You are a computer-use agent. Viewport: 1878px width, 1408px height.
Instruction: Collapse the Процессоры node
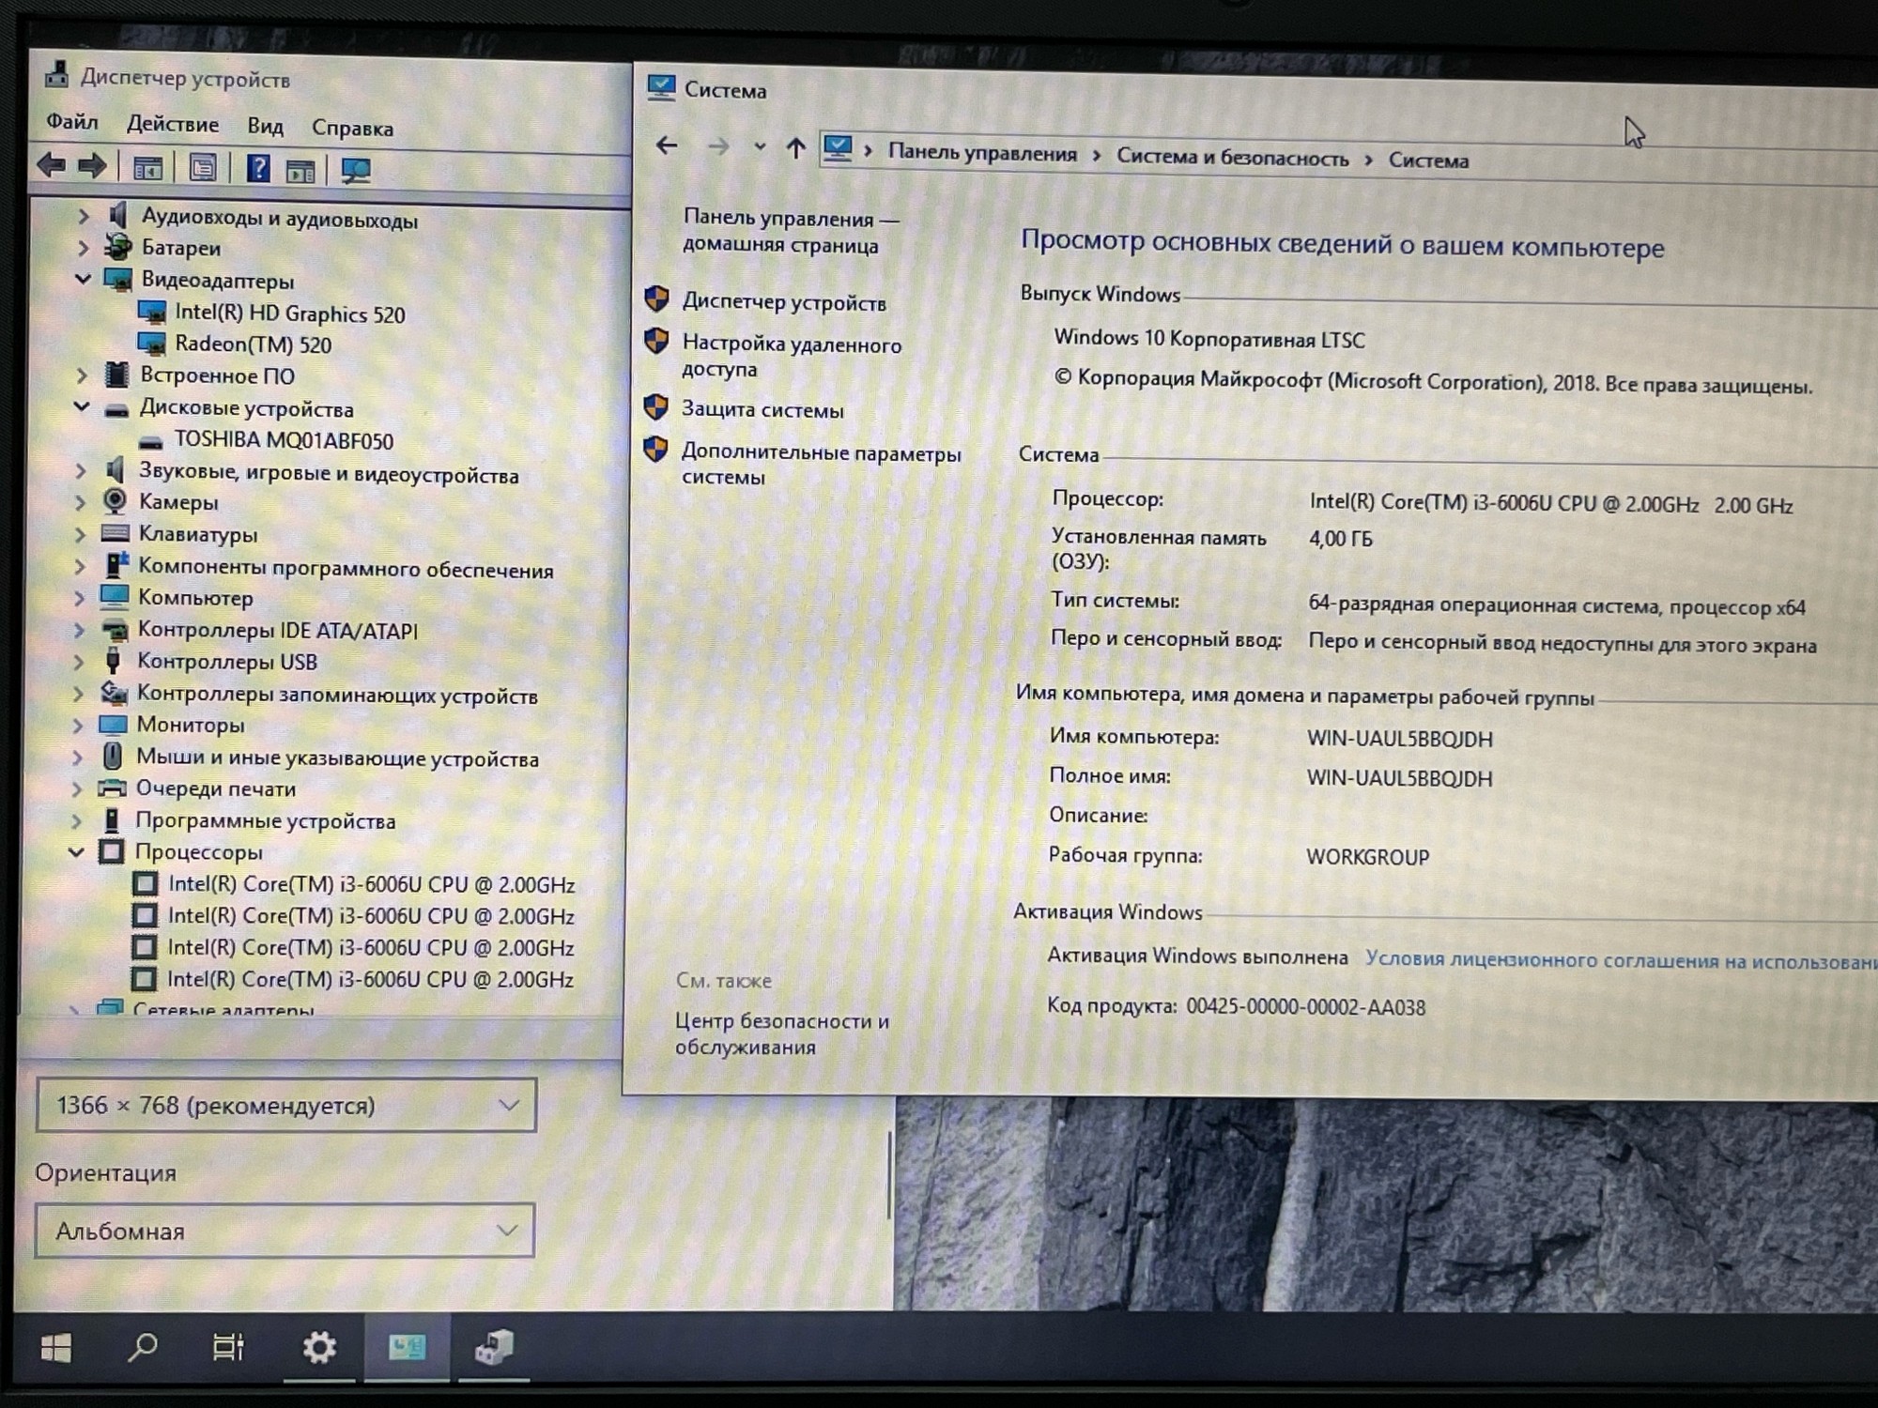pos(76,852)
